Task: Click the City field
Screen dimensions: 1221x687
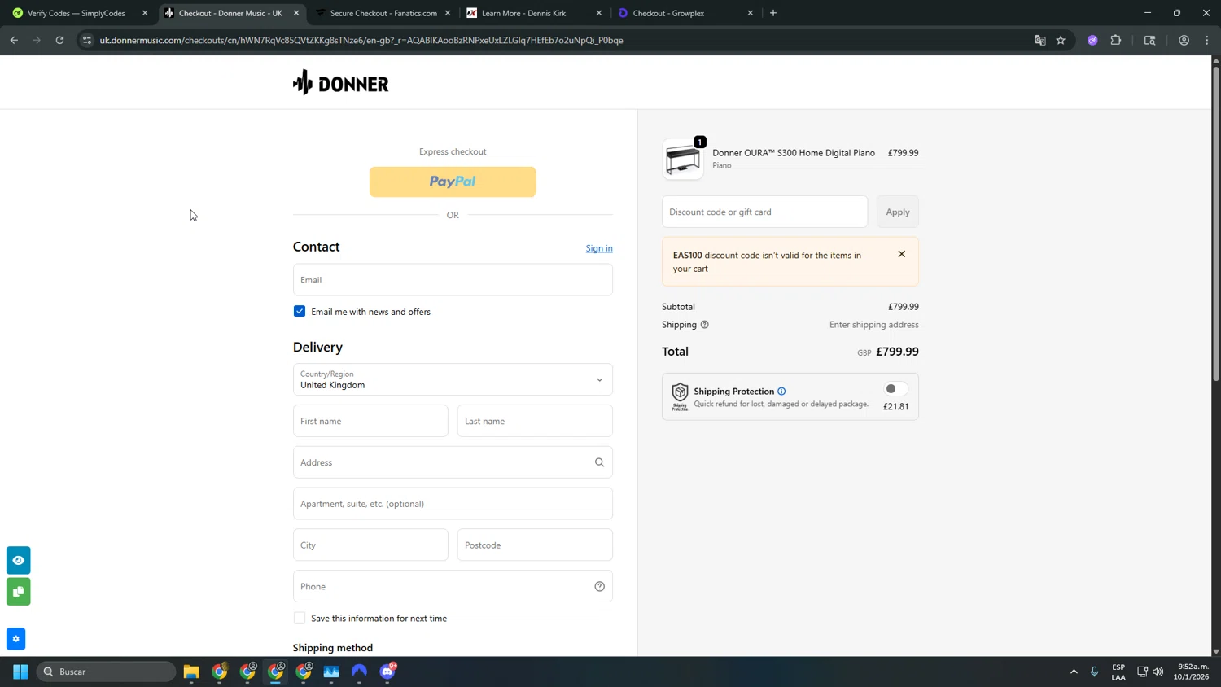Action: pyautogui.click(x=370, y=545)
